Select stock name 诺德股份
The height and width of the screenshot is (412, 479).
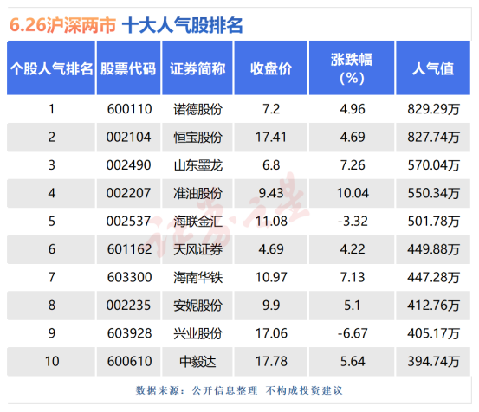click(197, 109)
